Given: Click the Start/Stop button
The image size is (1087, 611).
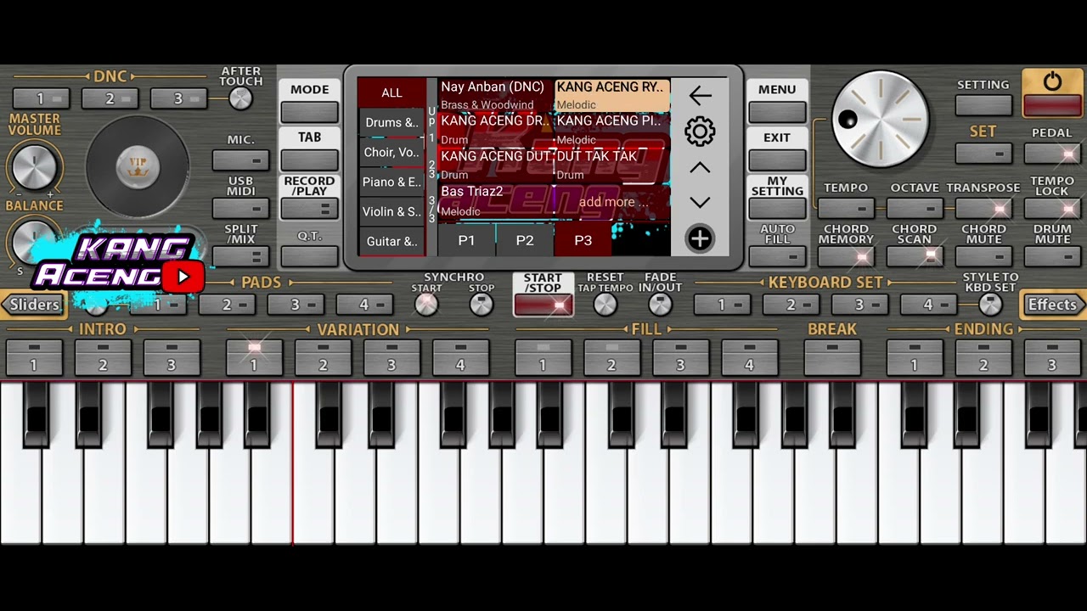Looking at the screenshot, I should 543,305.
